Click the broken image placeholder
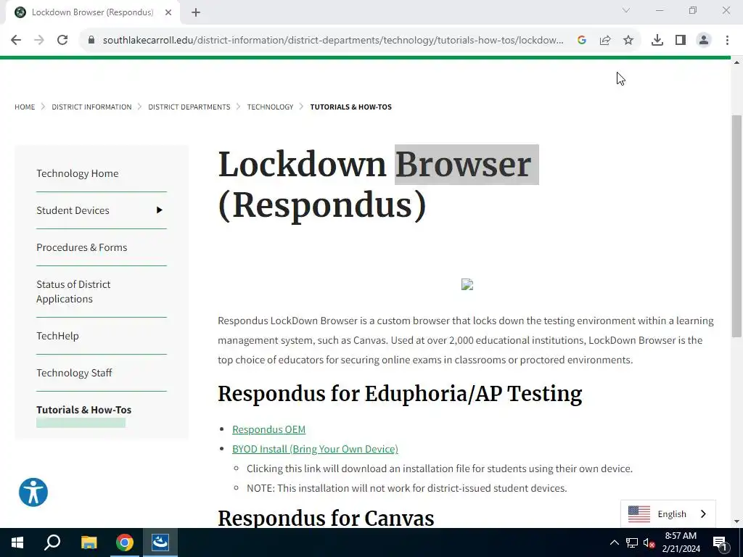This screenshot has width=743, height=557. click(x=467, y=284)
